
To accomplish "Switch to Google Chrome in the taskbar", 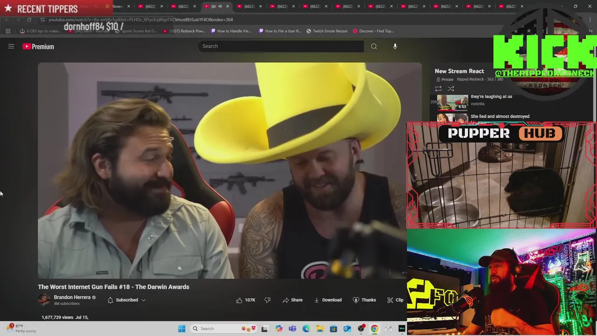I will pos(375,329).
